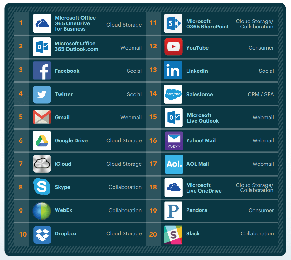
Task: Click 'Collaboration' in the WebEx row
Action: pyautogui.click(x=125, y=210)
